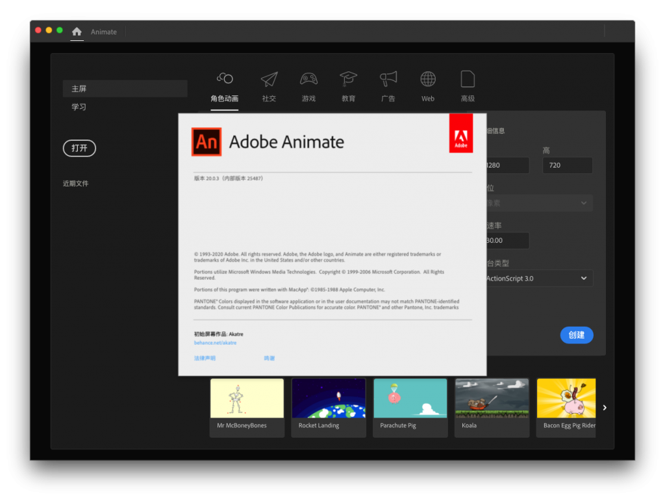
Task: Open the Bacon Egg Pig Rider sample
Action: click(x=566, y=408)
